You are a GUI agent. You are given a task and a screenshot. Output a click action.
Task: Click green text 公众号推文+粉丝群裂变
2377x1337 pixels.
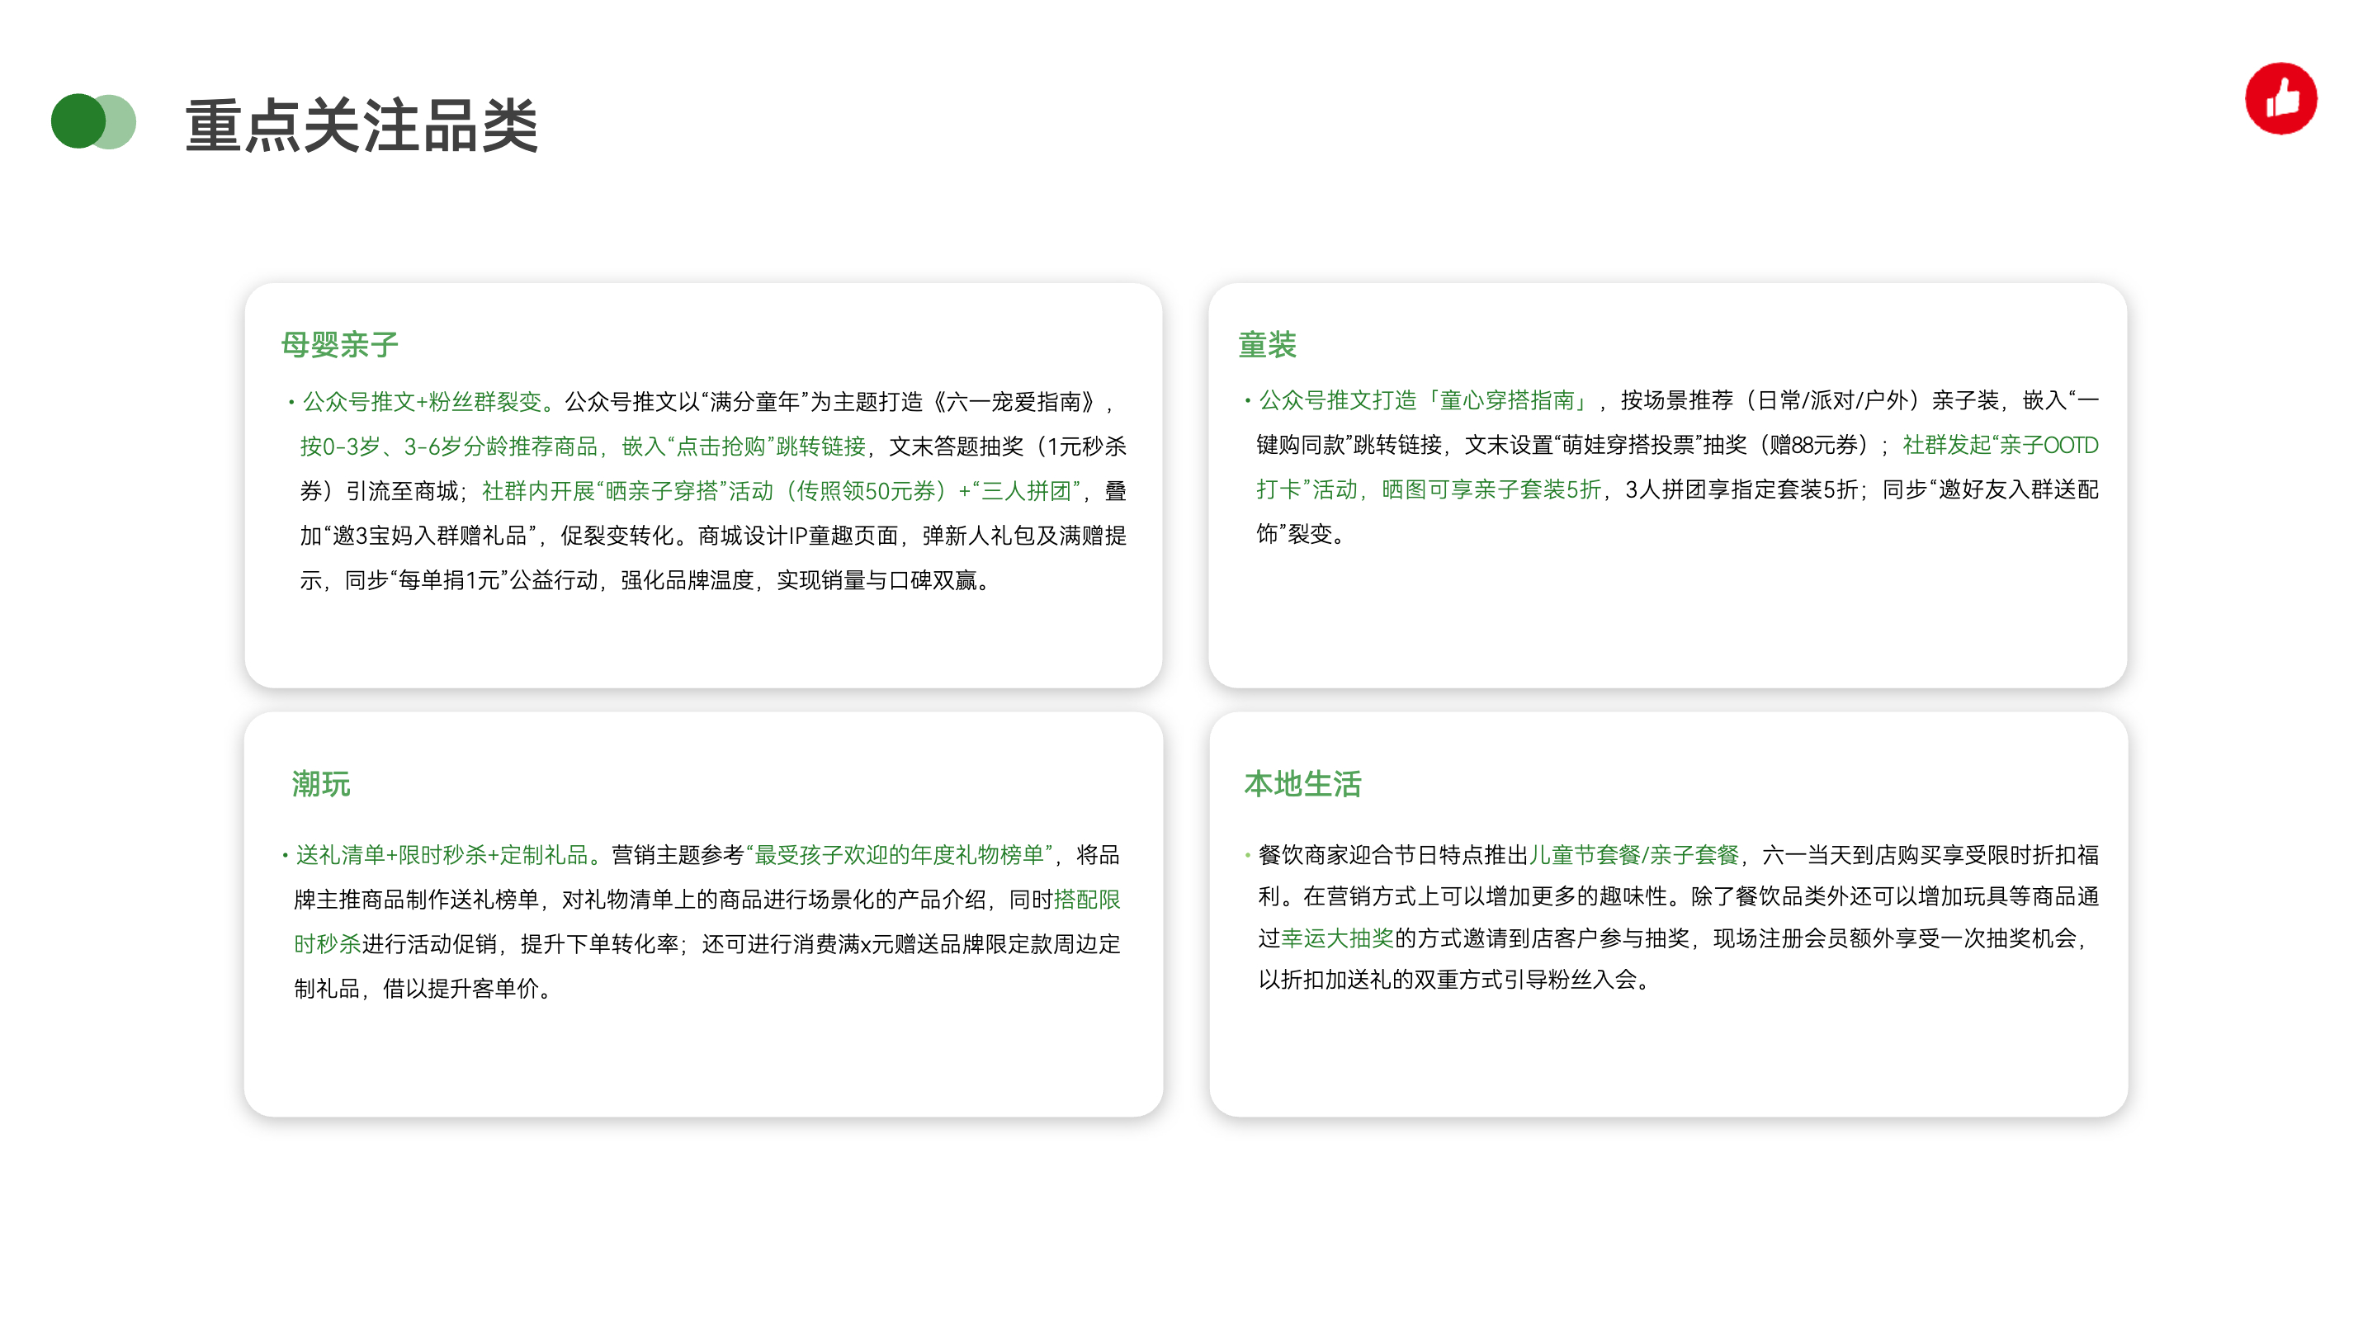pyautogui.click(x=423, y=402)
